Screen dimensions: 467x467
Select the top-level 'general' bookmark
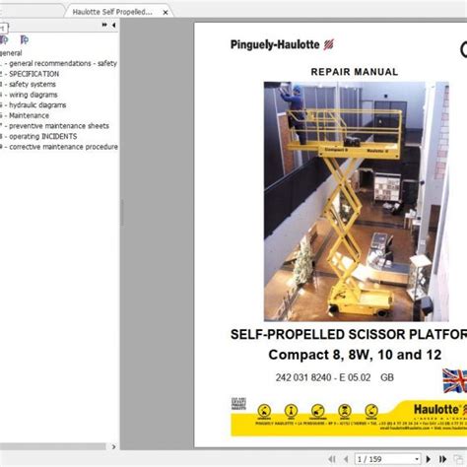pyautogui.click(x=11, y=53)
